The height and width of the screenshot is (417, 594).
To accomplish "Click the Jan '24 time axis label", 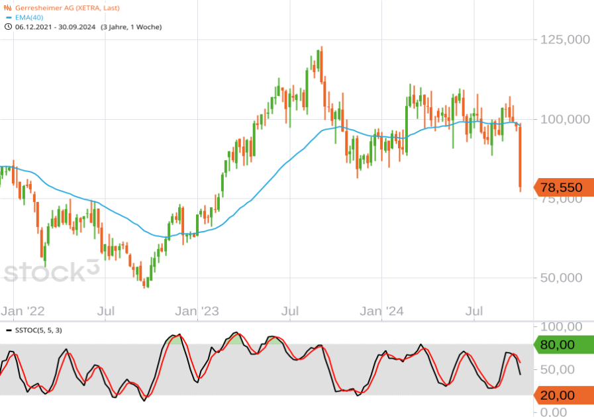I will point(381,311).
